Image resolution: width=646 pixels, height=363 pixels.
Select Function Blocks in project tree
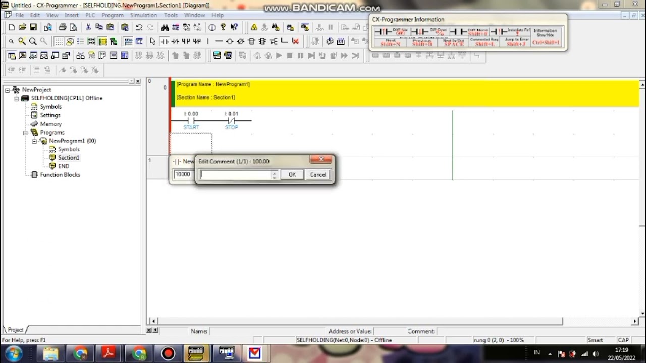[60, 175]
